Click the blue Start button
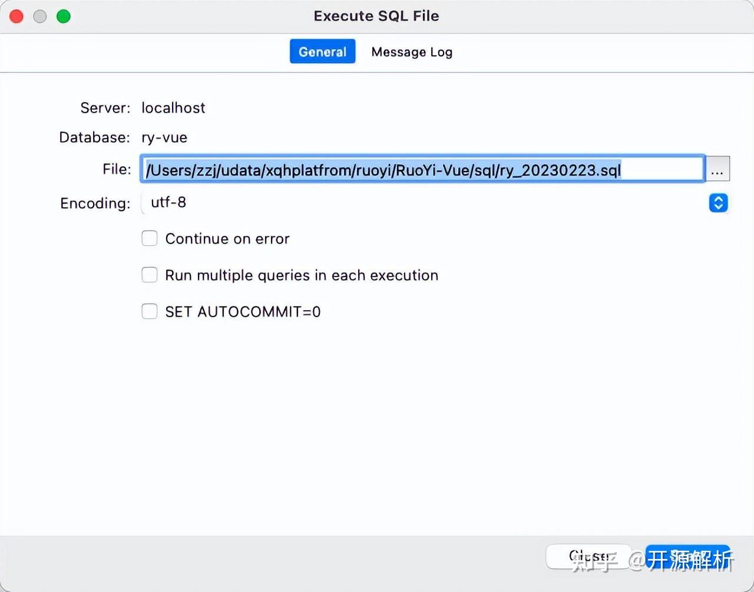The width and height of the screenshot is (754, 592). pos(687,557)
